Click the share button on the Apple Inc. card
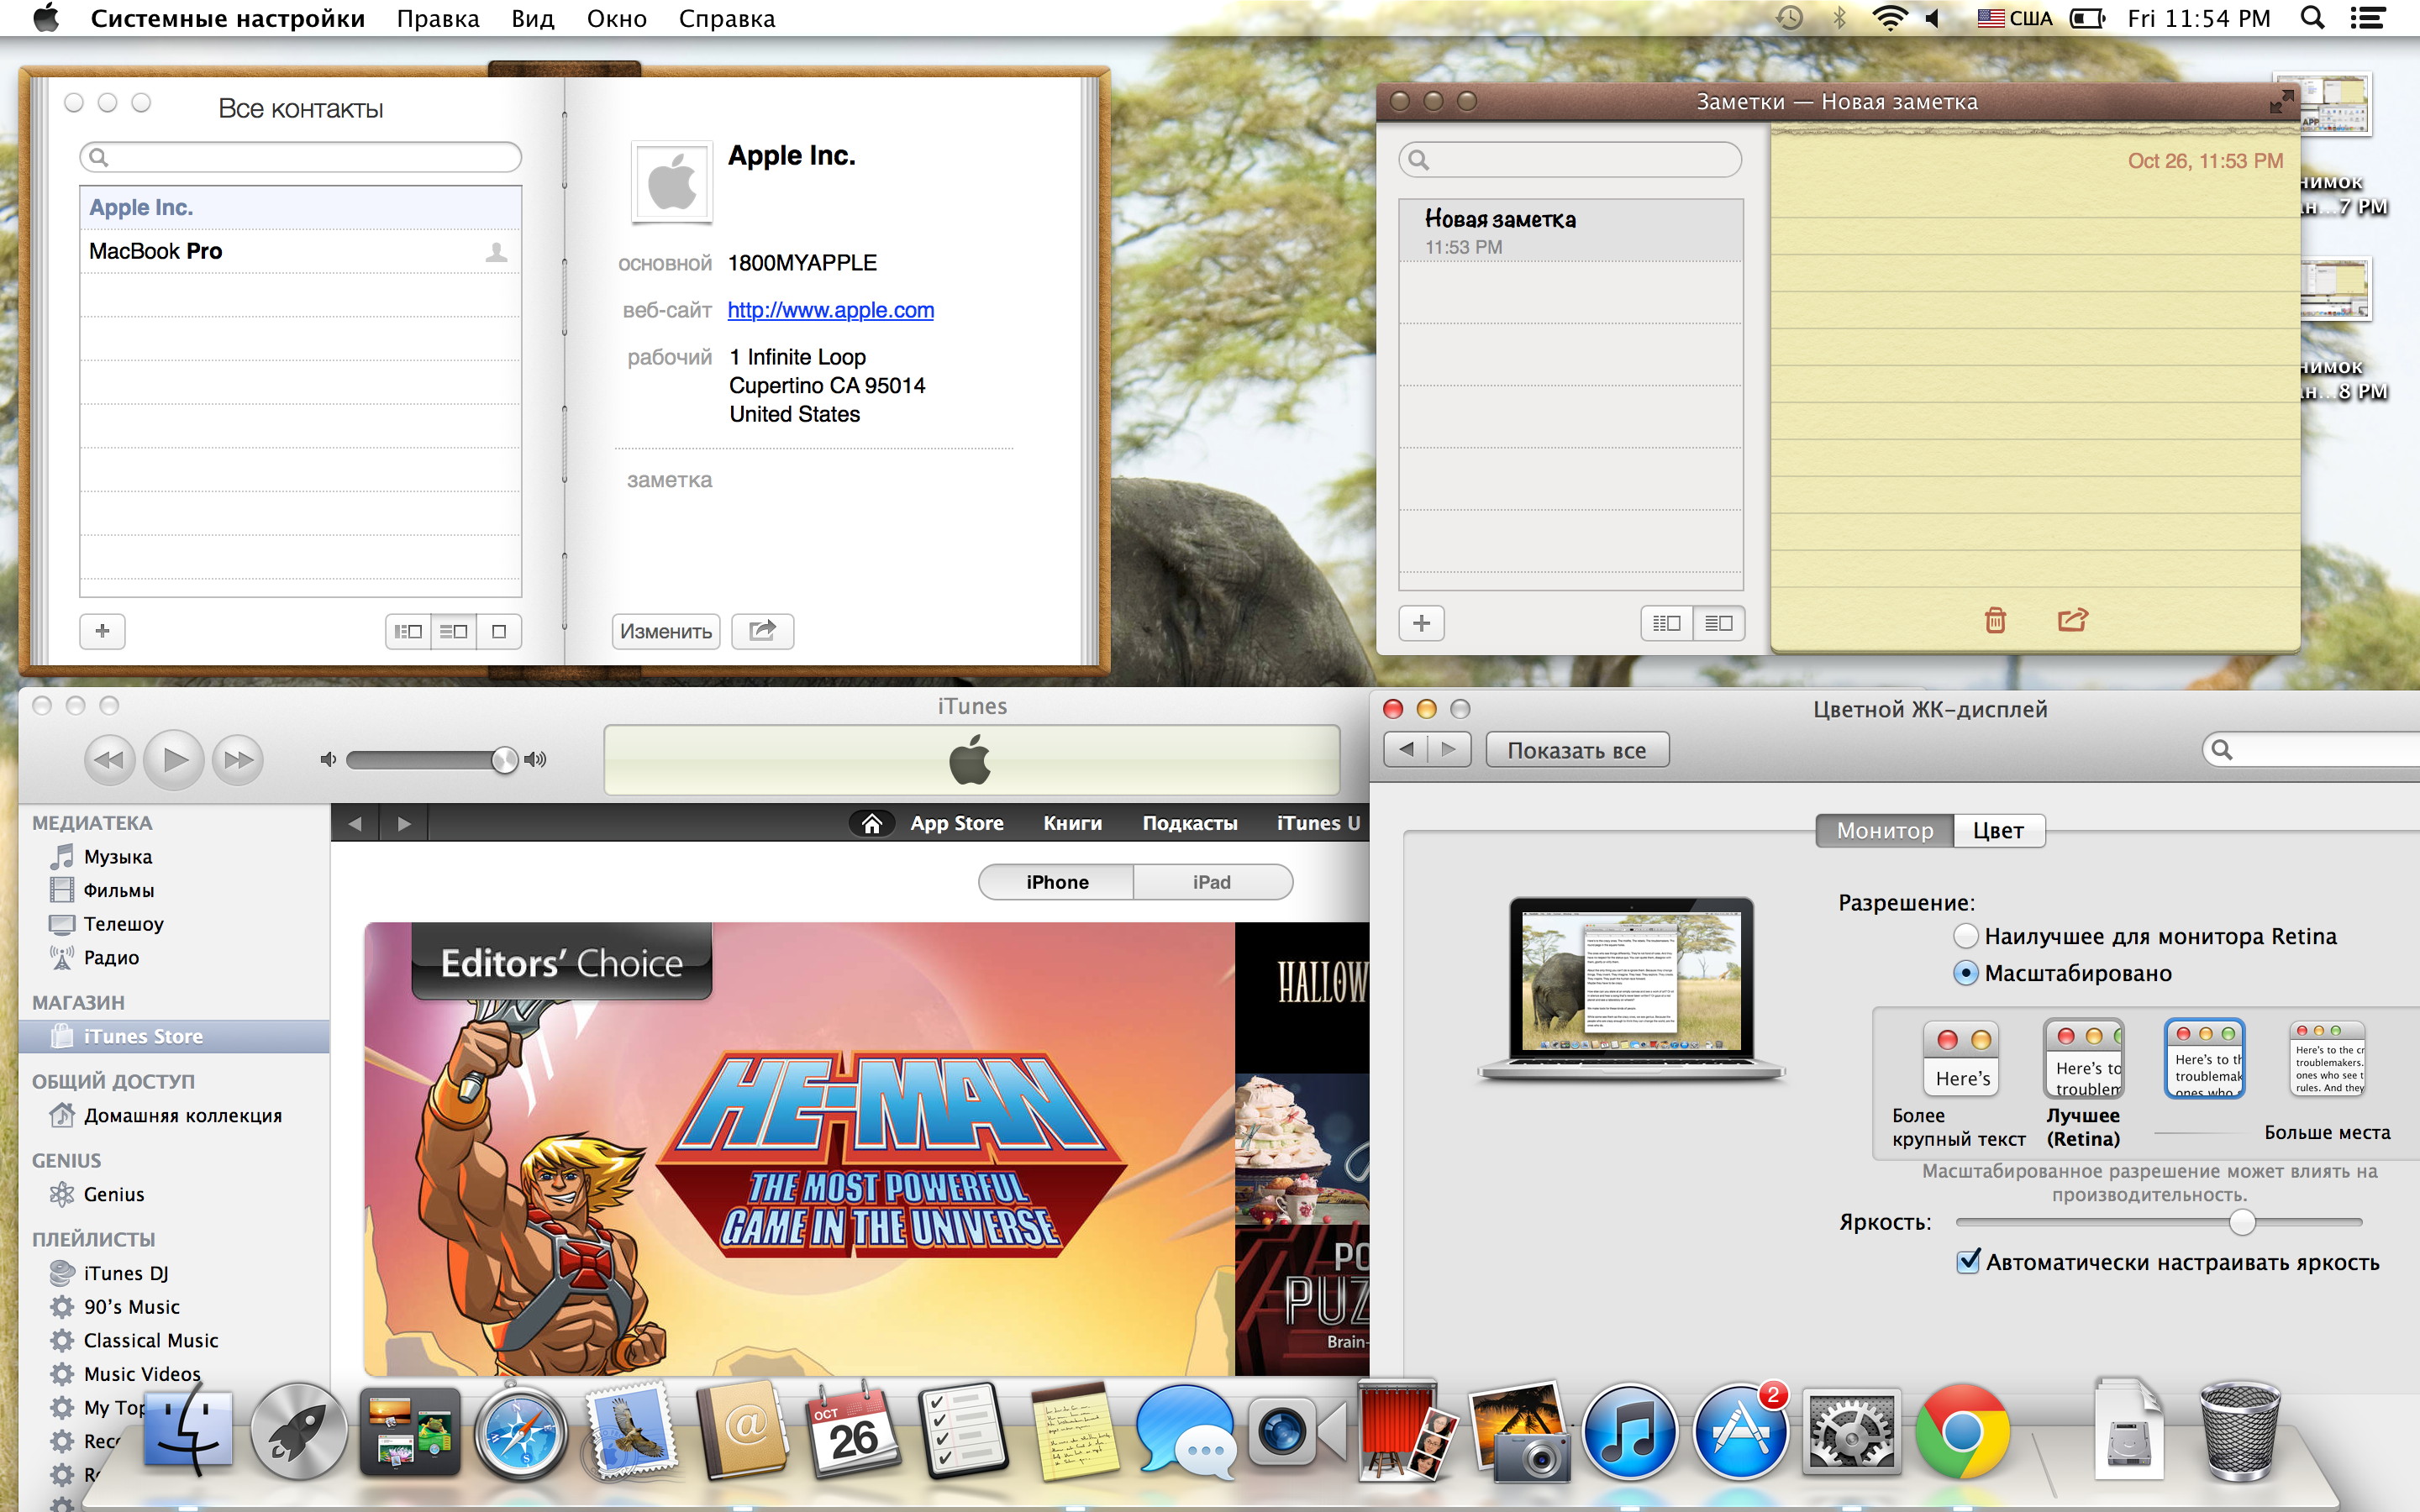2420x1512 pixels. click(x=762, y=631)
